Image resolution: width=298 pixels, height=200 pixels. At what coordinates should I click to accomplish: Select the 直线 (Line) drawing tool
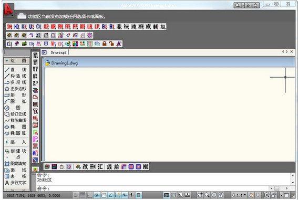tap(15, 70)
